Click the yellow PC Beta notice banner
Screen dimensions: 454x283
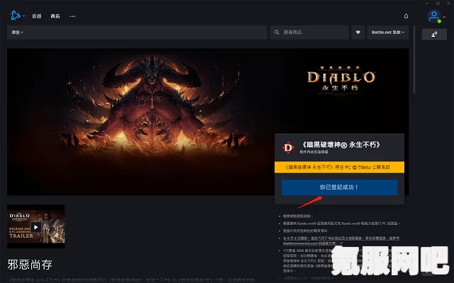[x=339, y=167]
